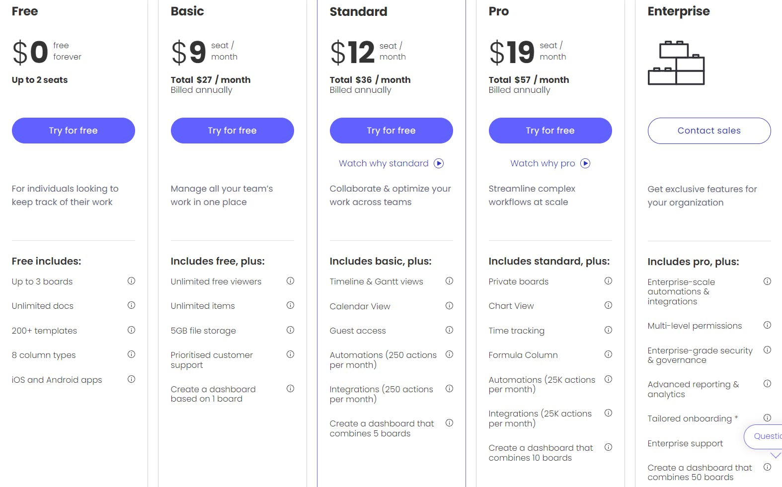This screenshot has height=487, width=782.
Task: Select Try for free for the Free plan
Action: (73, 131)
